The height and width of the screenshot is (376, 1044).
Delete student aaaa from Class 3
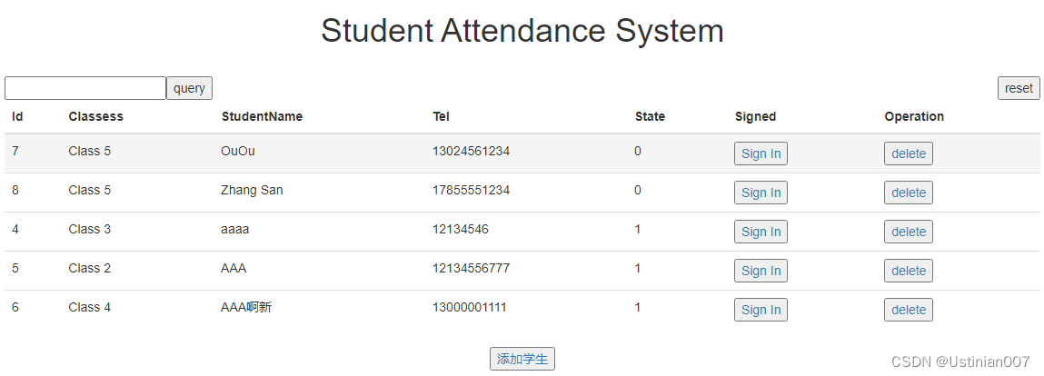click(x=909, y=232)
